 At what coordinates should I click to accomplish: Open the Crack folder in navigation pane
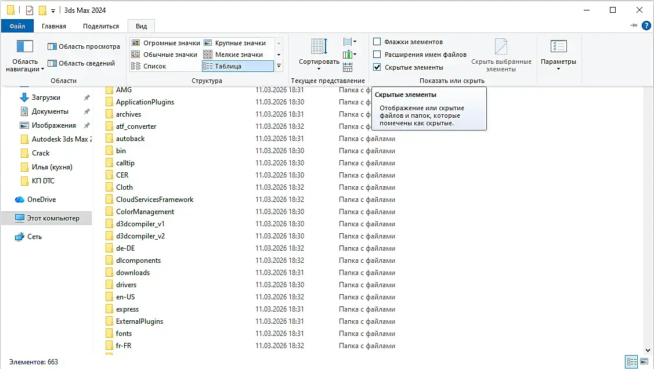click(x=35, y=153)
